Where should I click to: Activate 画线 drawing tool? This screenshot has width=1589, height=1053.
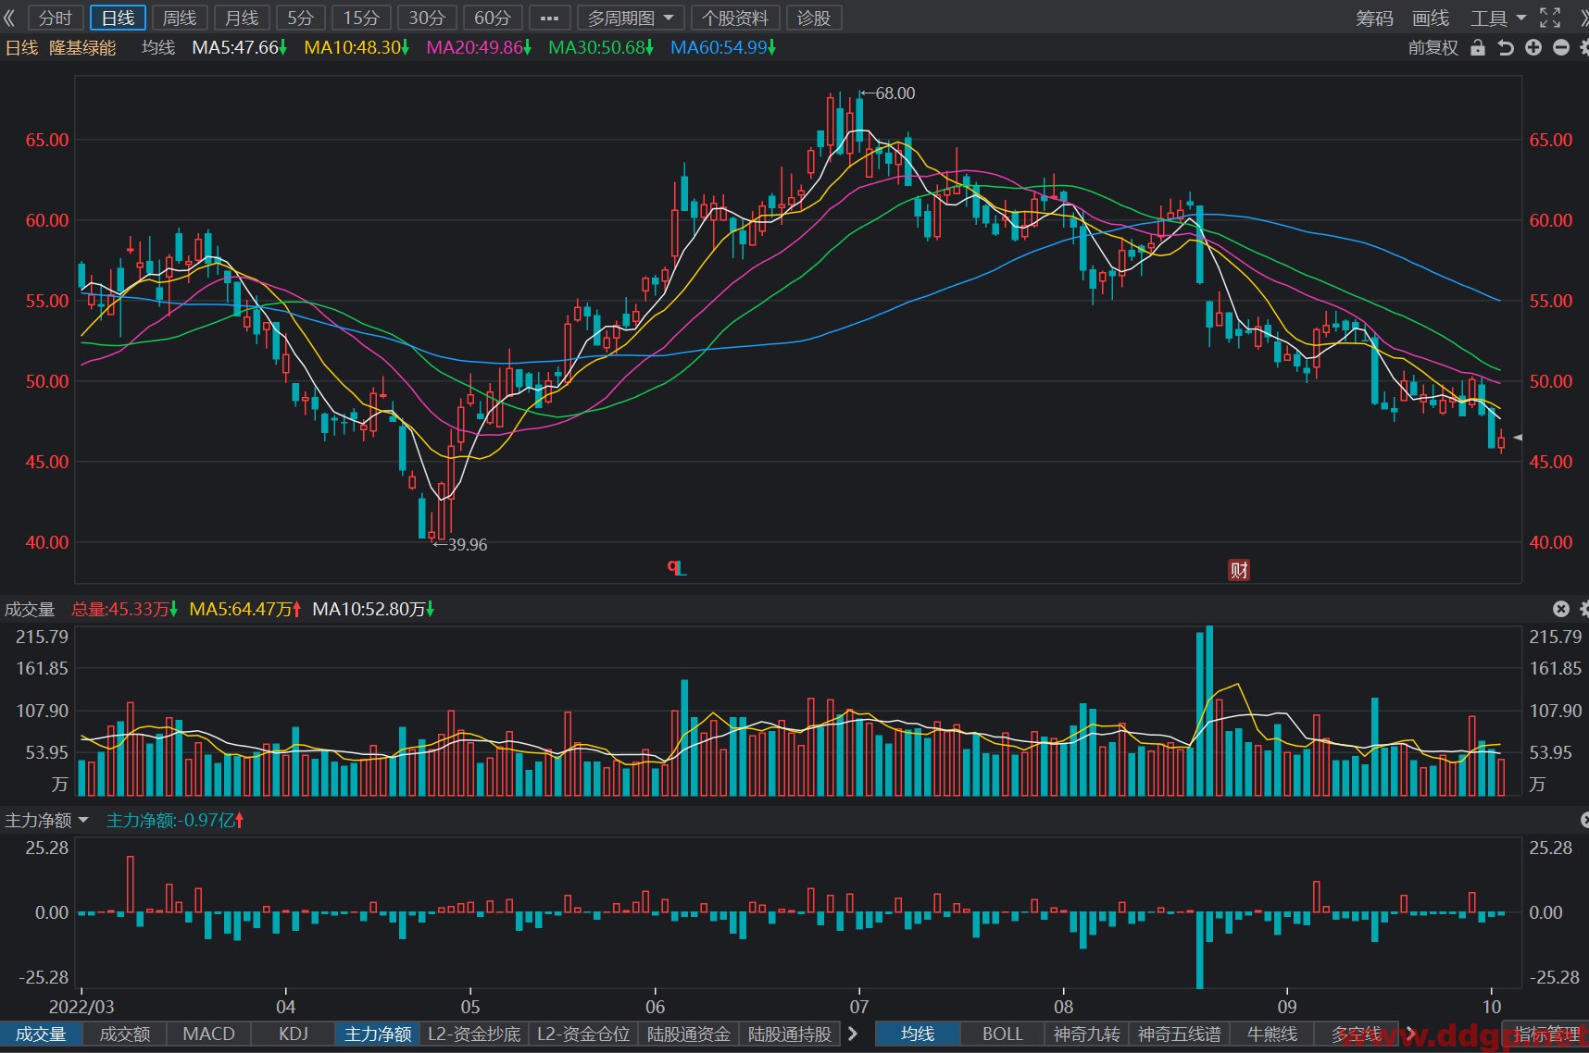coord(1431,18)
